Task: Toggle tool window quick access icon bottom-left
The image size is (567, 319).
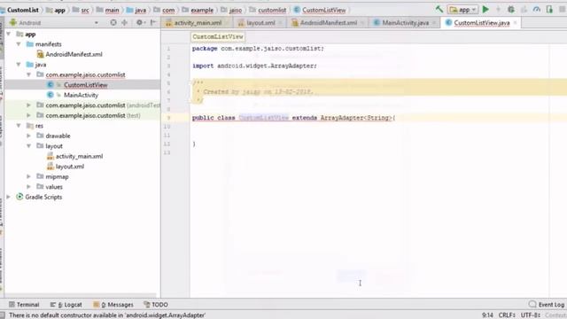Action: pos(2,315)
